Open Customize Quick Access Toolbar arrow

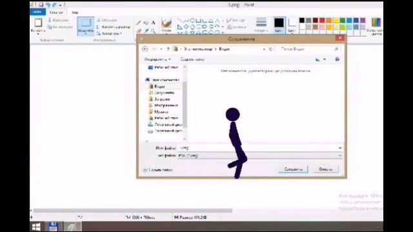[60, 5]
